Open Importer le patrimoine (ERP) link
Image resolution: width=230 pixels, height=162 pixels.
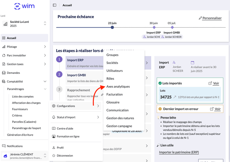click(x=179, y=152)
